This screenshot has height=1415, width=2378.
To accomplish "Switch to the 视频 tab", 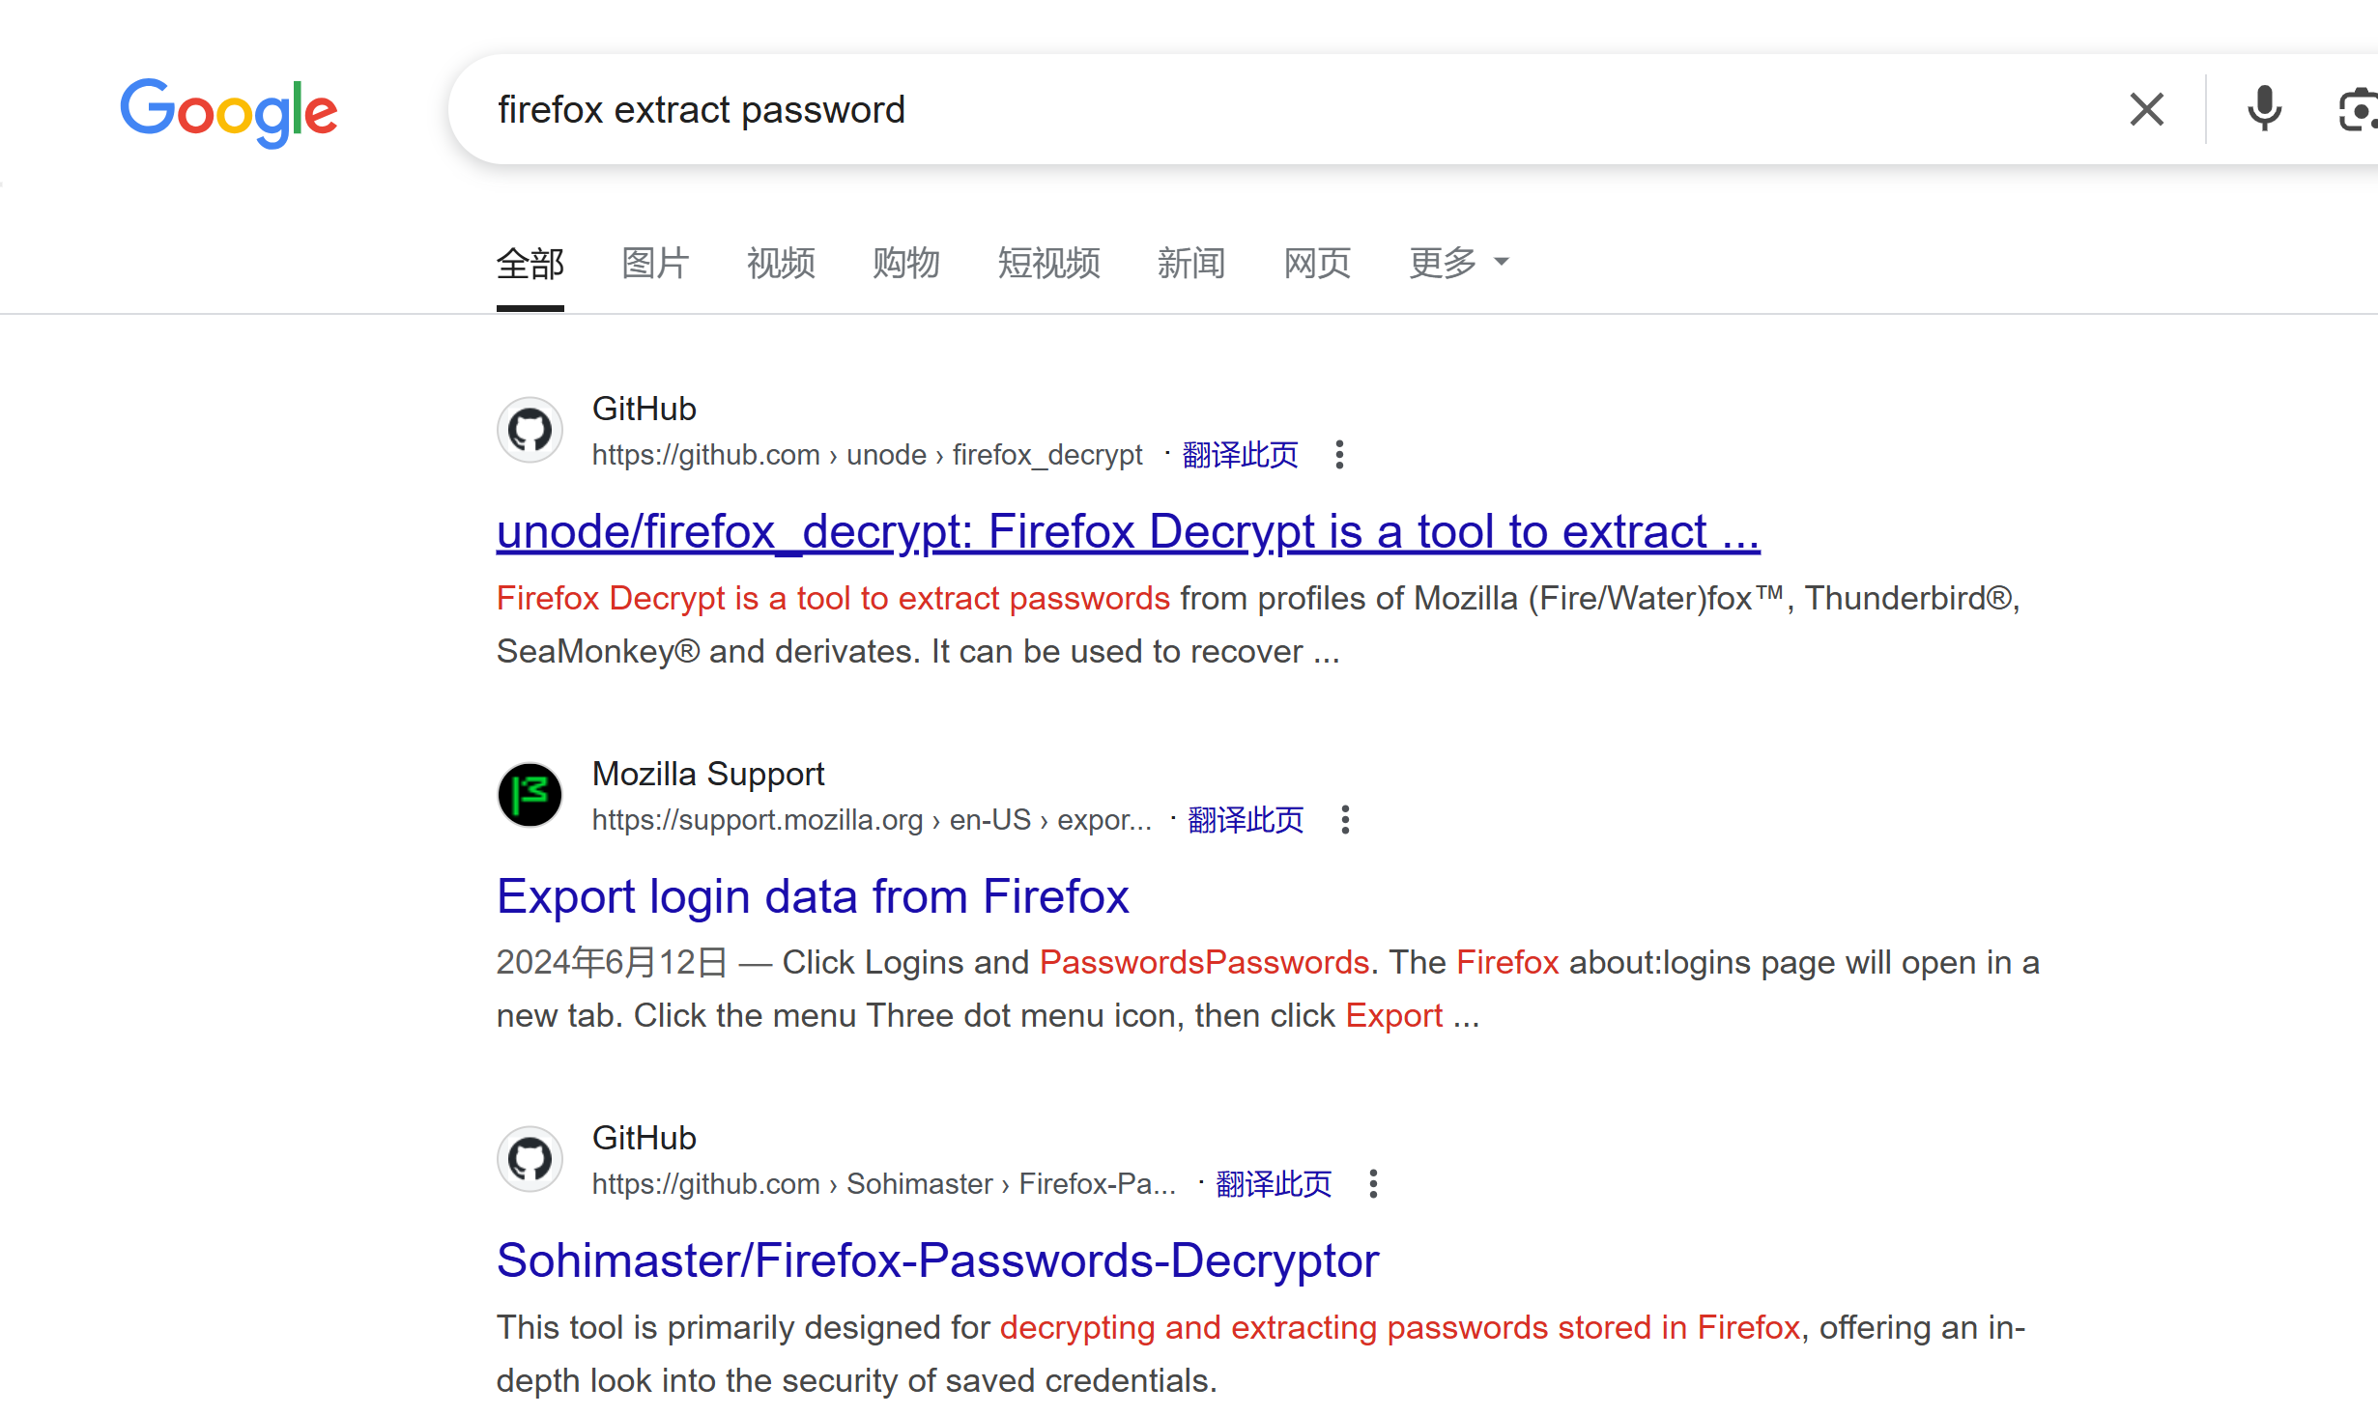I will tap(781, 263).
